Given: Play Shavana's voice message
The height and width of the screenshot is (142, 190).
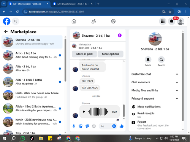Looking at the screenshot, I should pyautogui.click(x=84, y=112).
